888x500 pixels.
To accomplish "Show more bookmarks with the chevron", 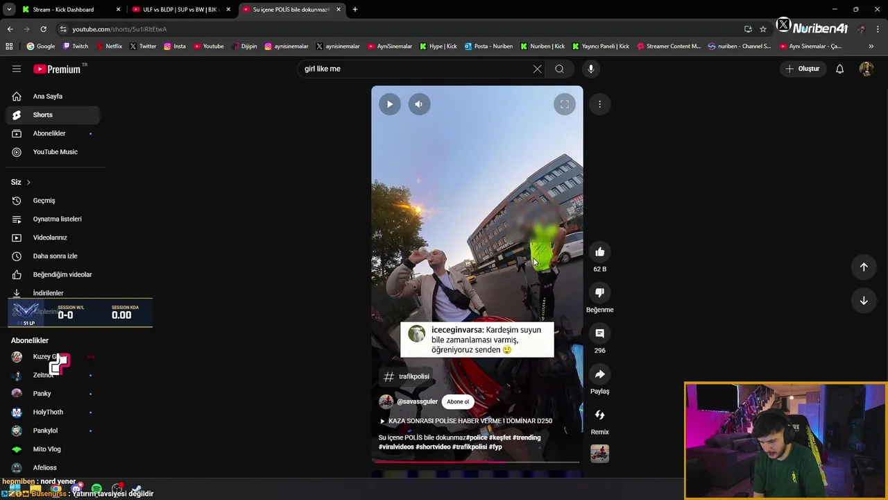I will 871,47.
